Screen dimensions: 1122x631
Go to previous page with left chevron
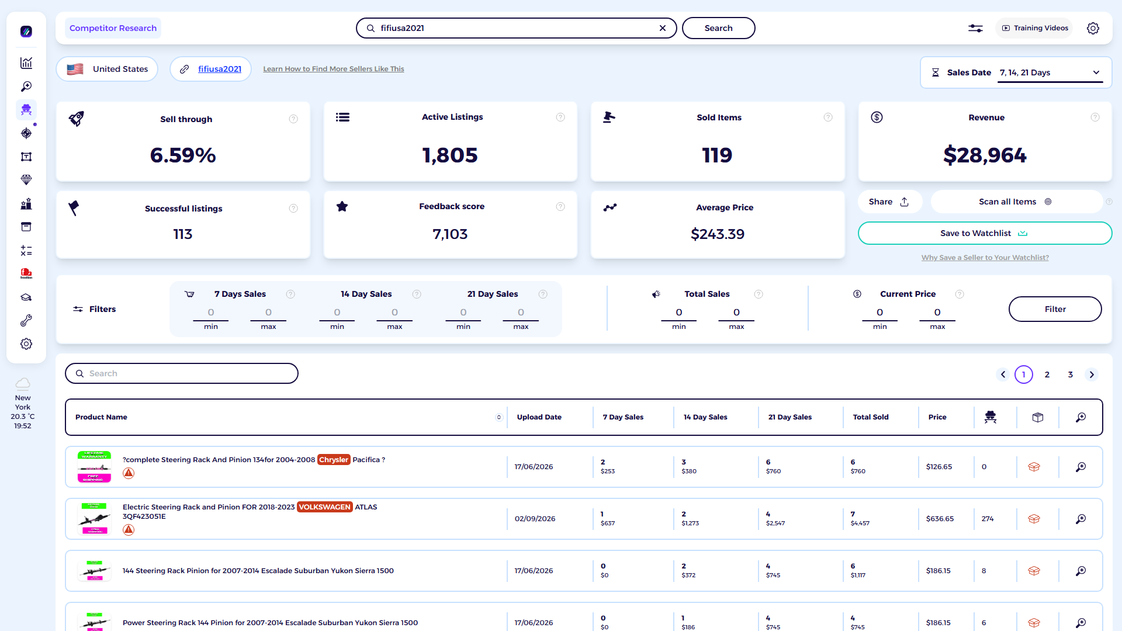(x=1003, y=375)
